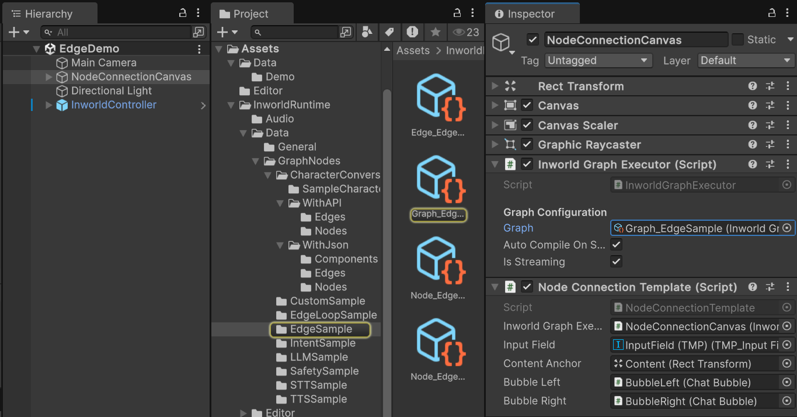Open InworldController prefab with arrow
Image resolution: width=797 pixels, height=417 pixels.
[203, 106]
